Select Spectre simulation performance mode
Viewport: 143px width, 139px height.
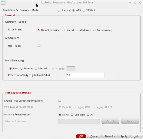pyautogui.click(x=59, y=10)
